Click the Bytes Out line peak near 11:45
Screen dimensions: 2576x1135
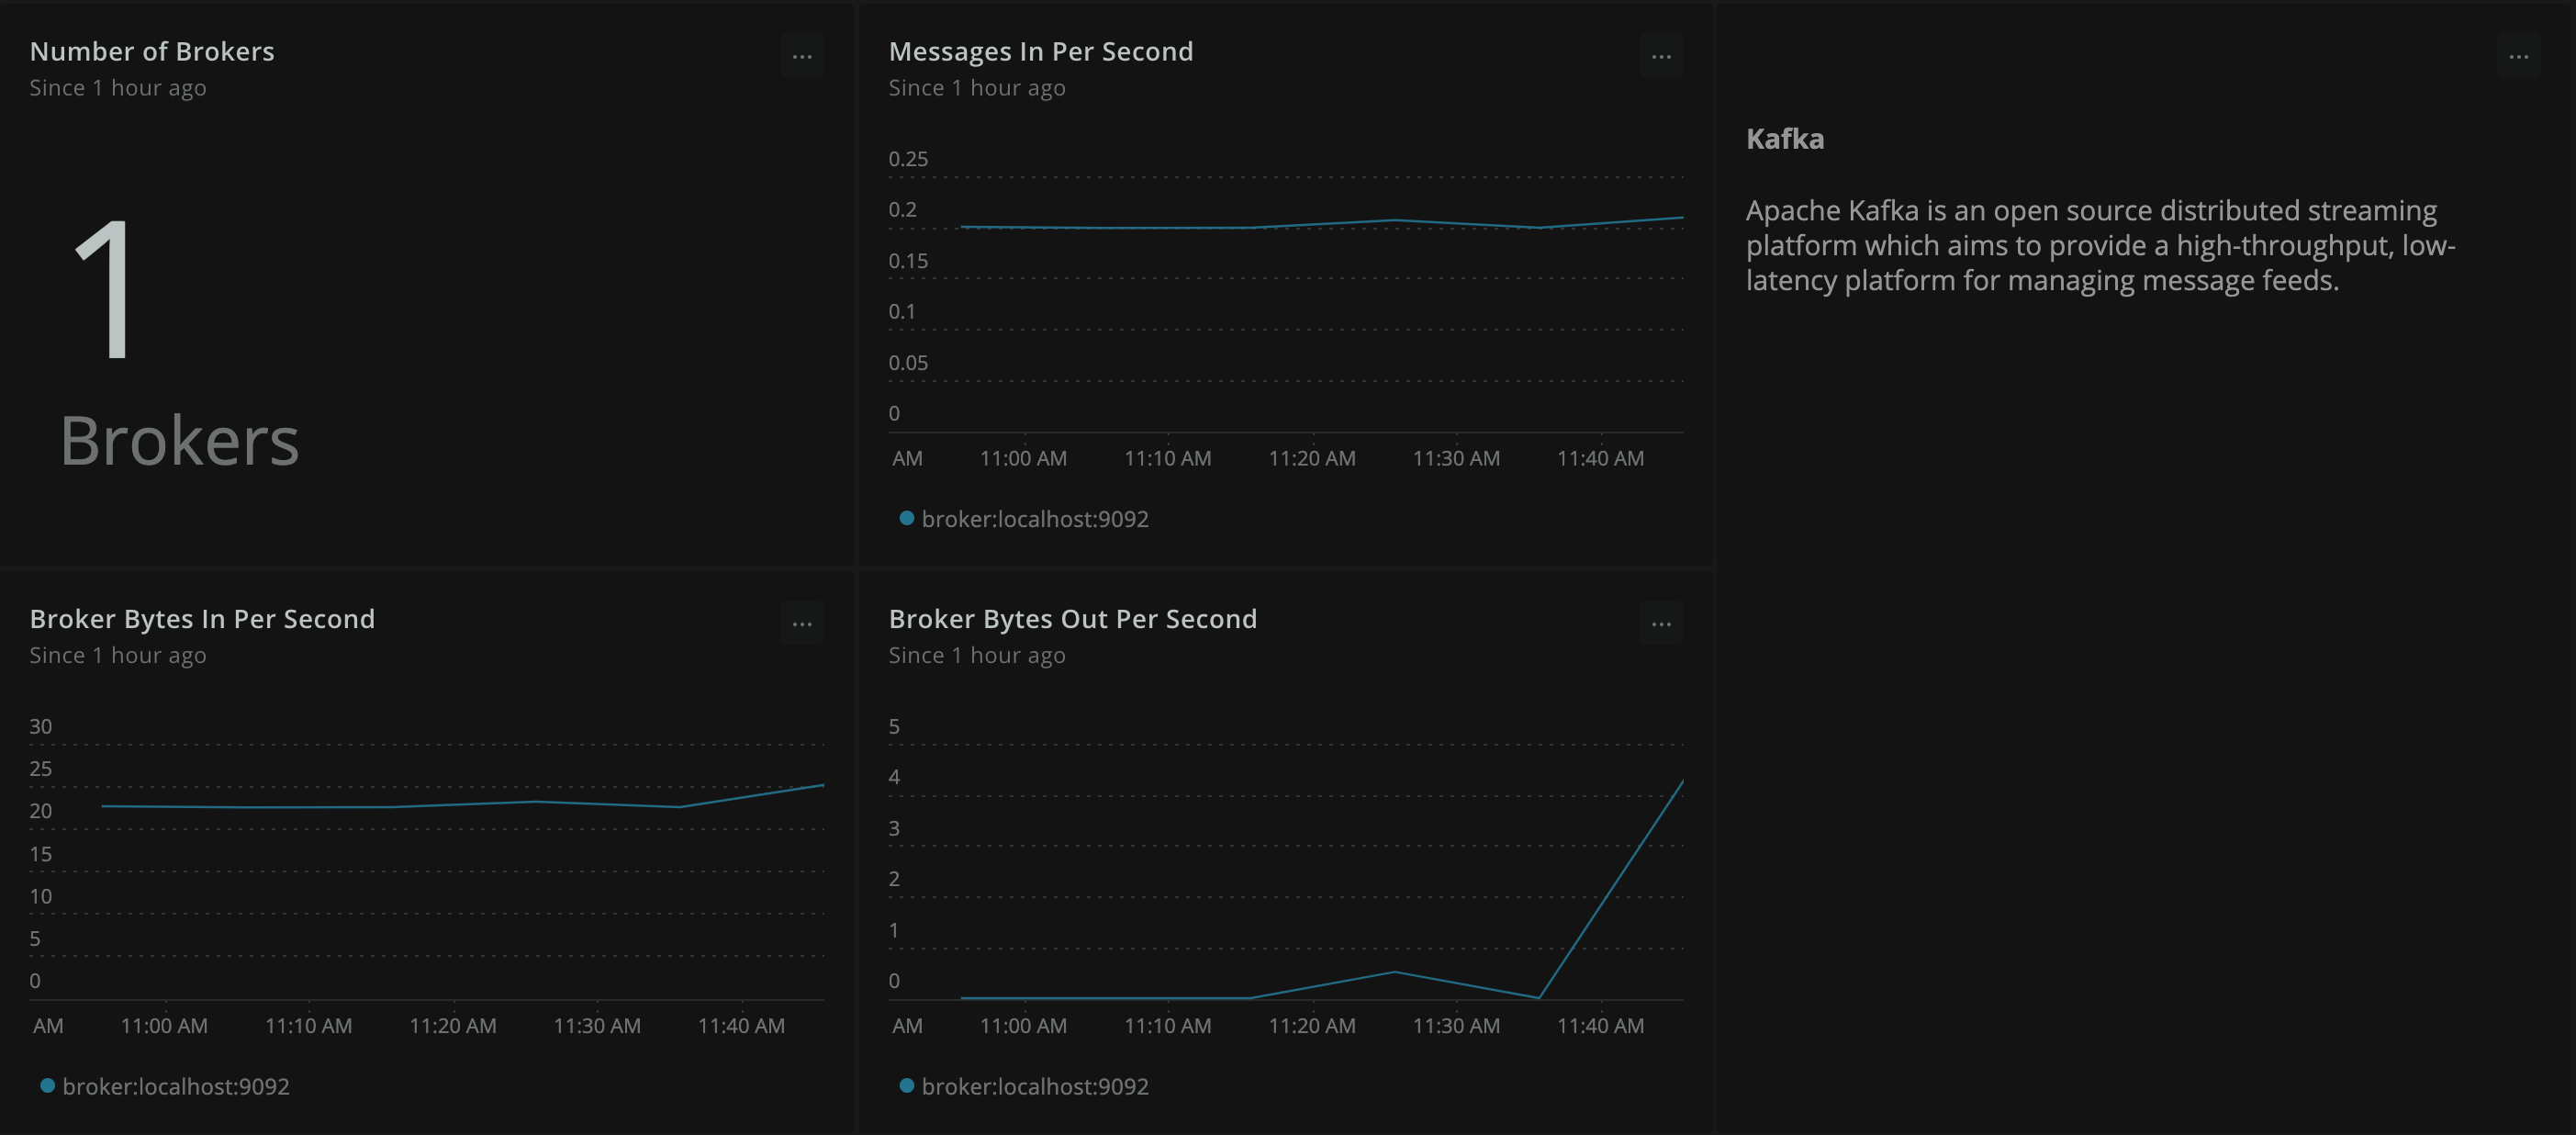click(x=1681, y=783)
